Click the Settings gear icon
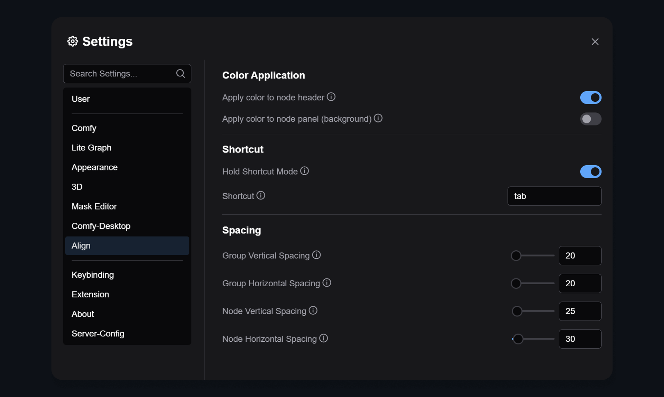Image resolution: width=664 pixels, height=397 pixels. pyautogui.click(x=72, y=41)
